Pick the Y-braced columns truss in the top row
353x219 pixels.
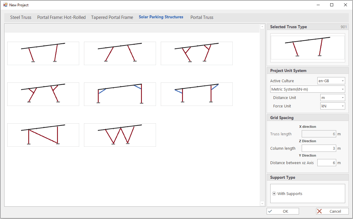[197, 53]
